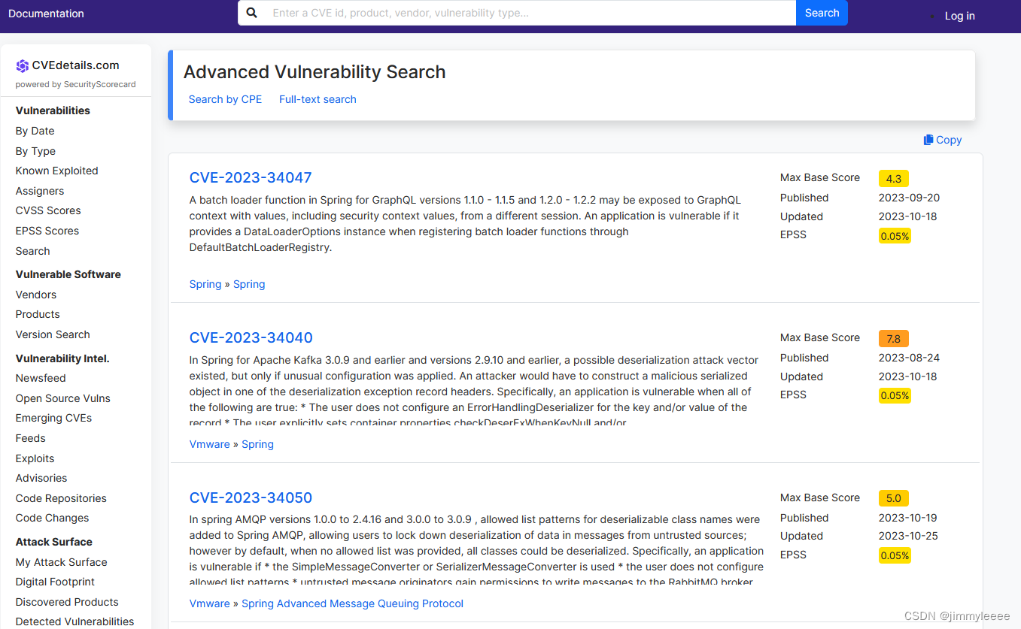The height and width of the screenshot is (629, 1021).
Task: Open the Documentation menu item
Action: coord(46,14)
